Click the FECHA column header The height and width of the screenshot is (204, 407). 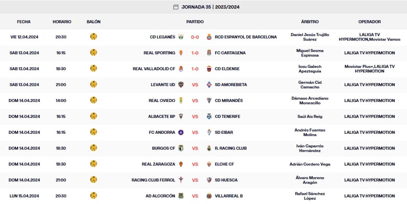pos(24,22)
